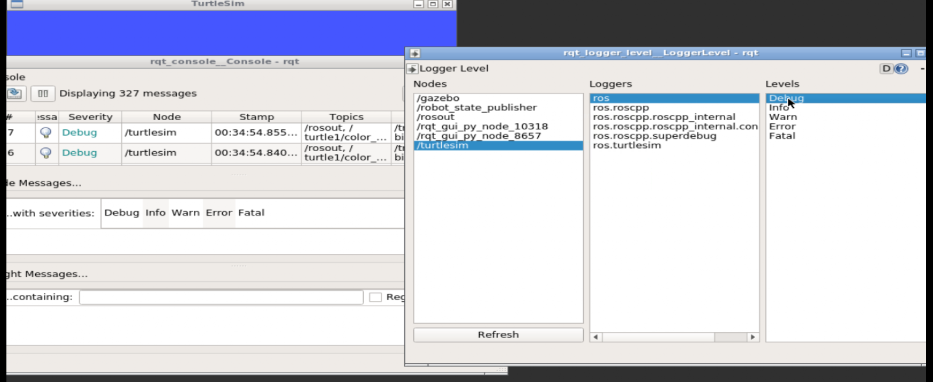Pause message display in rqt_console

pos(43,93)
